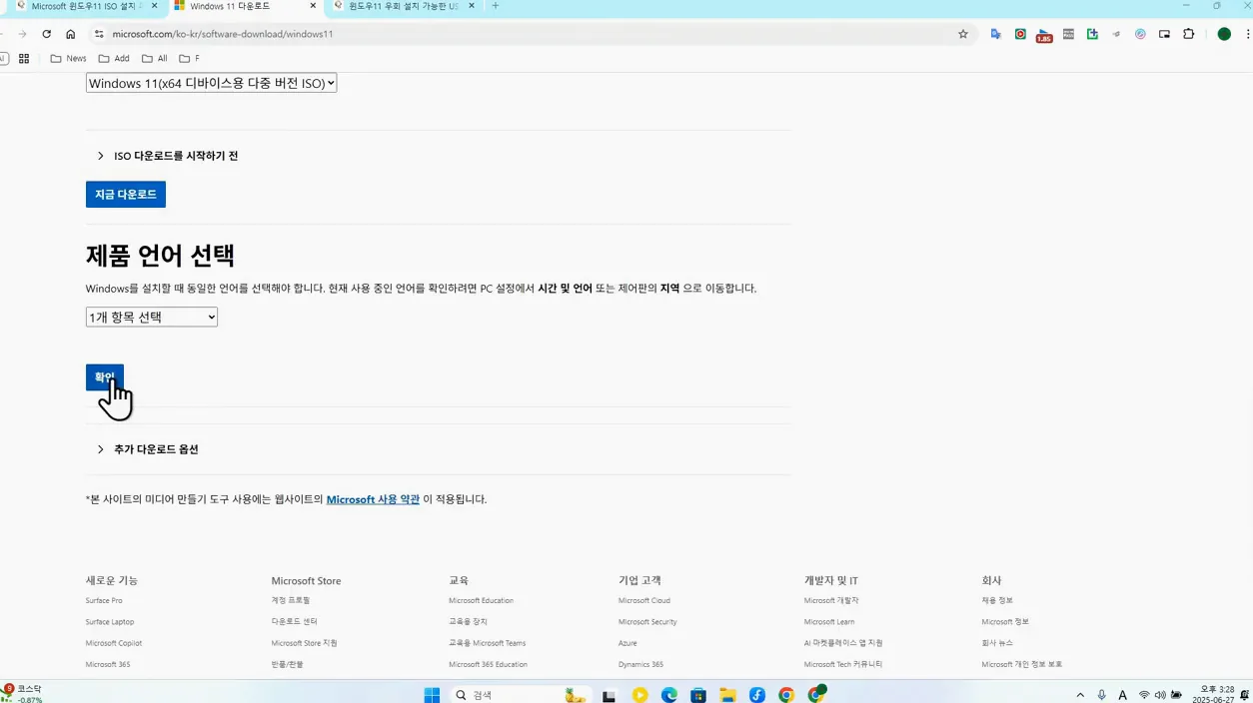The width and height of the screenshot is (1253, 703).
Task: Open the Dynamics 365 footer link
Action: coord(640,664)
